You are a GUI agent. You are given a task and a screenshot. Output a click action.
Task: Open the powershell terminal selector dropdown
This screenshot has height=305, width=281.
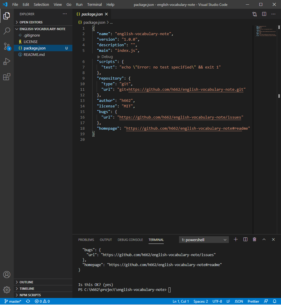pos(204,240)
